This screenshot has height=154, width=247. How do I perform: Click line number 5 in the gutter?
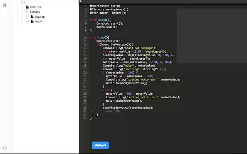point(86,20)
